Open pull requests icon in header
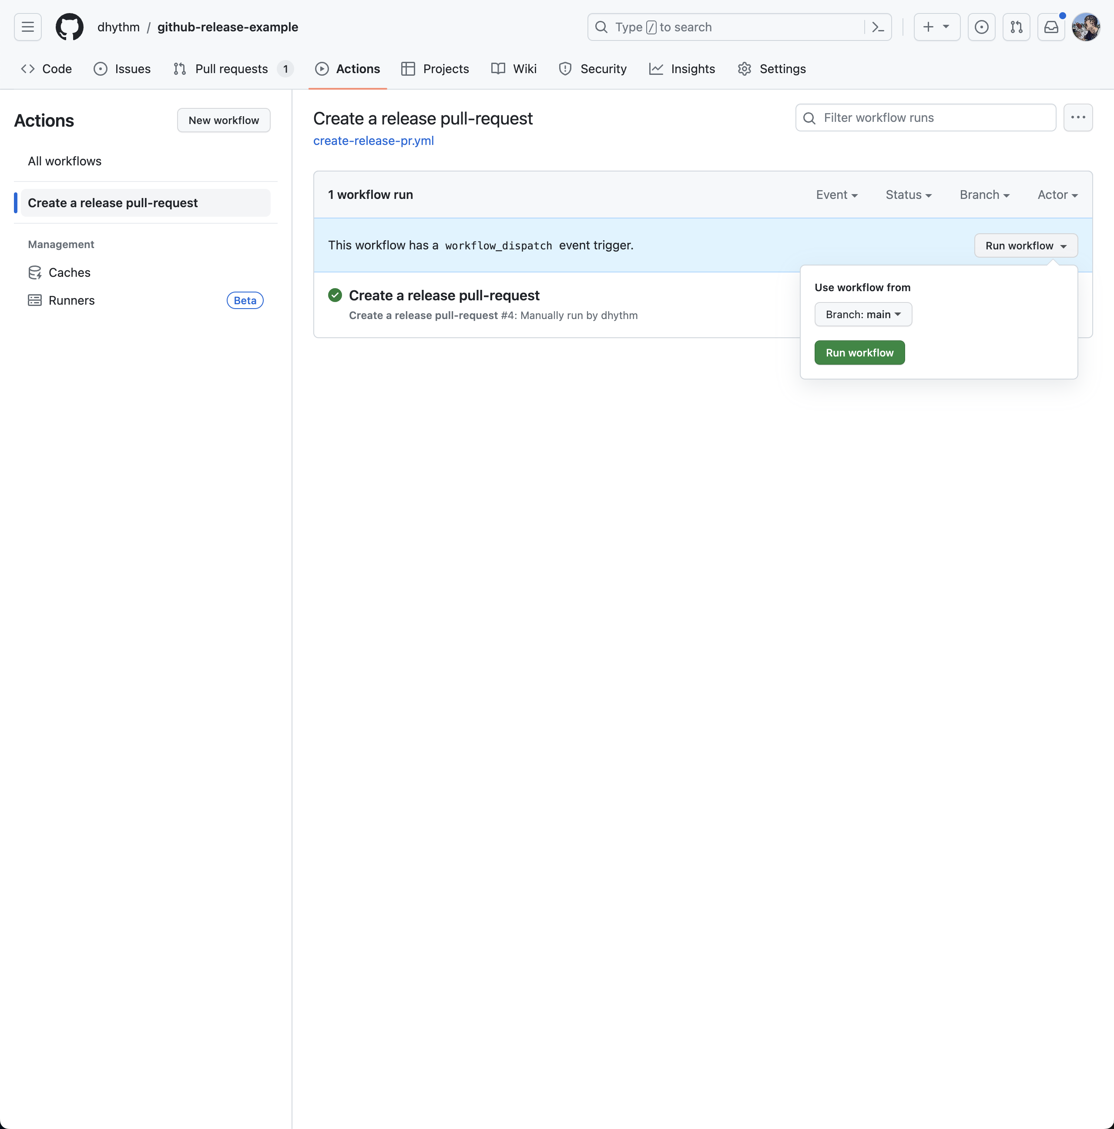 click(x=1016, y=27)
